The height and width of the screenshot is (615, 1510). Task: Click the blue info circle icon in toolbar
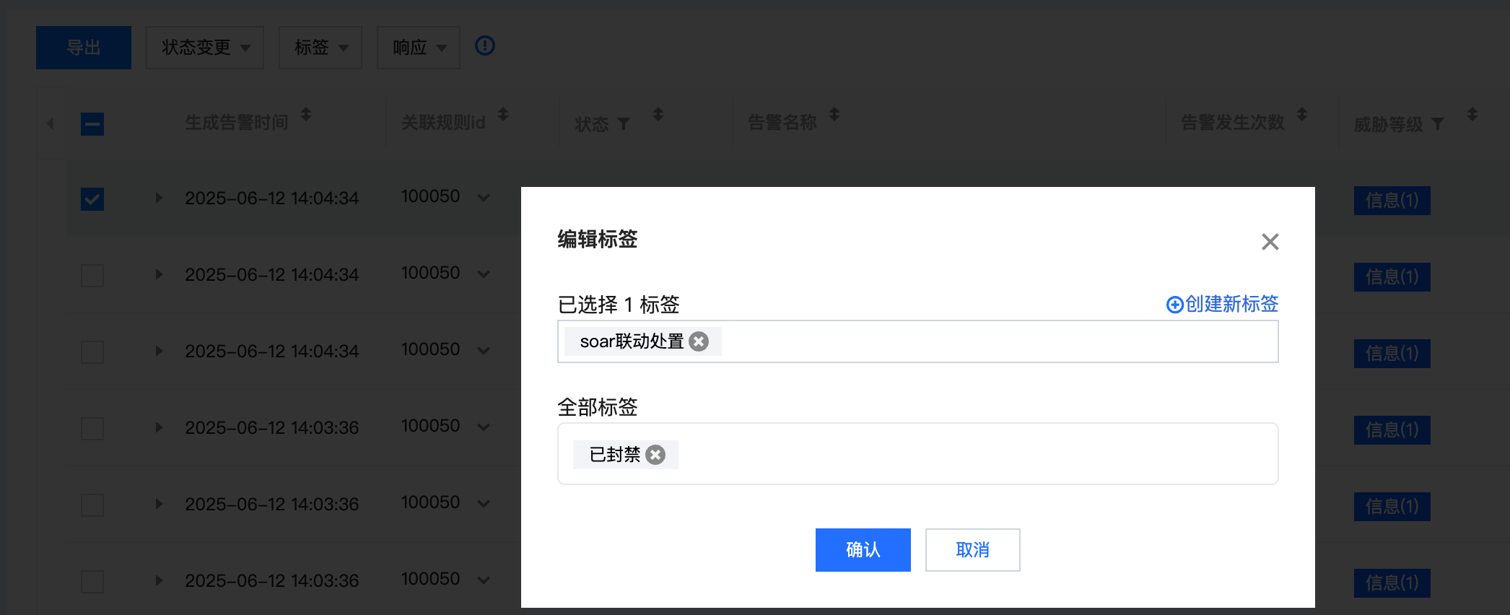(485, 46)
